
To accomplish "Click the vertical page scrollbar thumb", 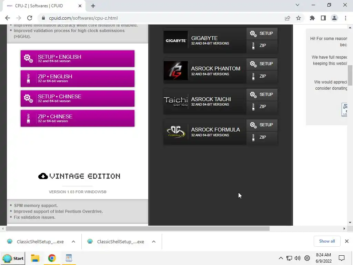I will pos(350,75).
